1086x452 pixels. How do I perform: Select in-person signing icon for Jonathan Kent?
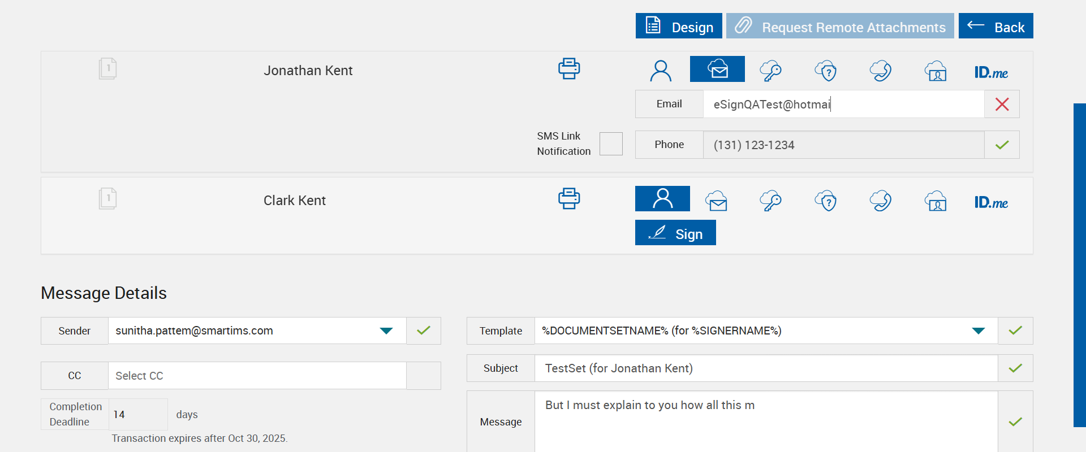661,71
